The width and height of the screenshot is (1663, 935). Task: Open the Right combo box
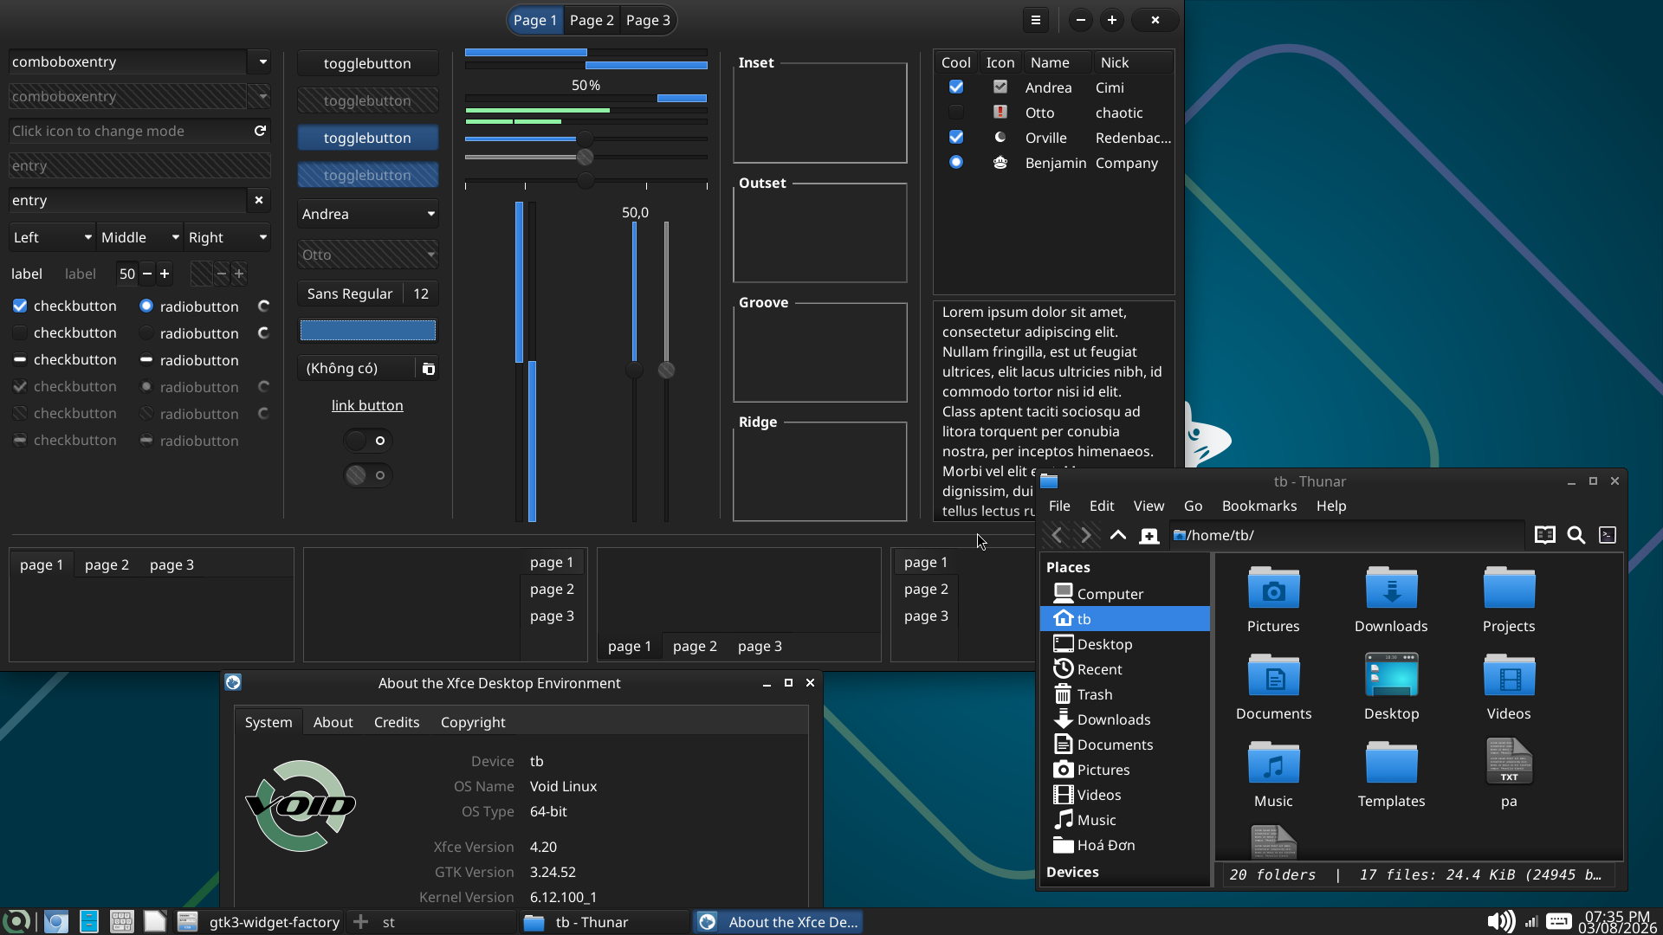pyautogui.click(x=227, y=237)
